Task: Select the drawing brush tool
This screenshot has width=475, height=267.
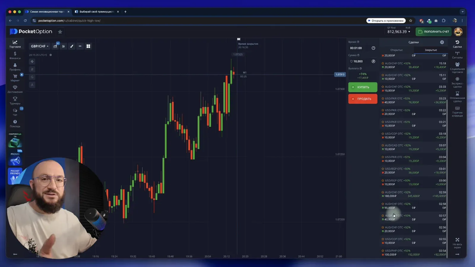Action: point(72,46)
